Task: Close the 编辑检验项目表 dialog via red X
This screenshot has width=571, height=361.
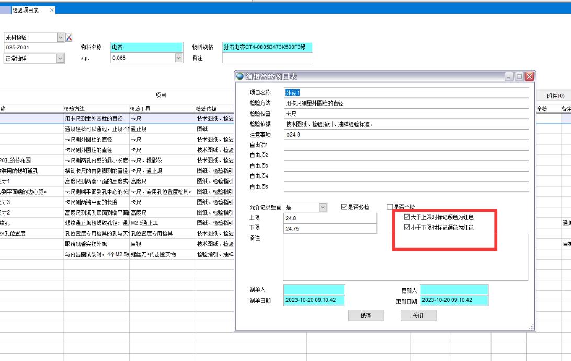Action: pyautogui.click(x=530, y=77)
